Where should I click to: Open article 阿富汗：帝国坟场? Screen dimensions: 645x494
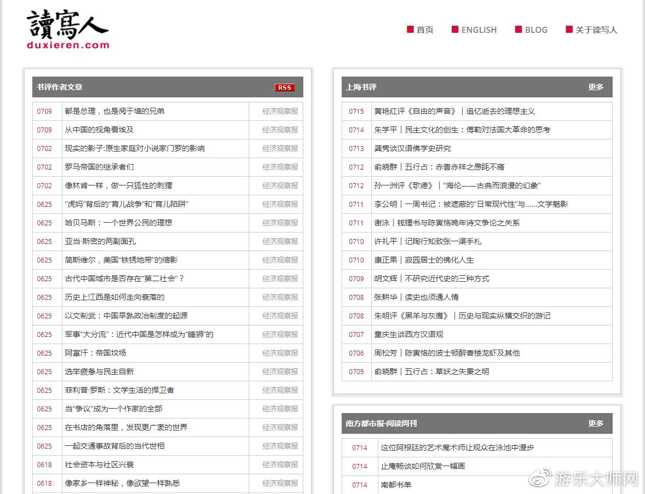click(95, 353)
